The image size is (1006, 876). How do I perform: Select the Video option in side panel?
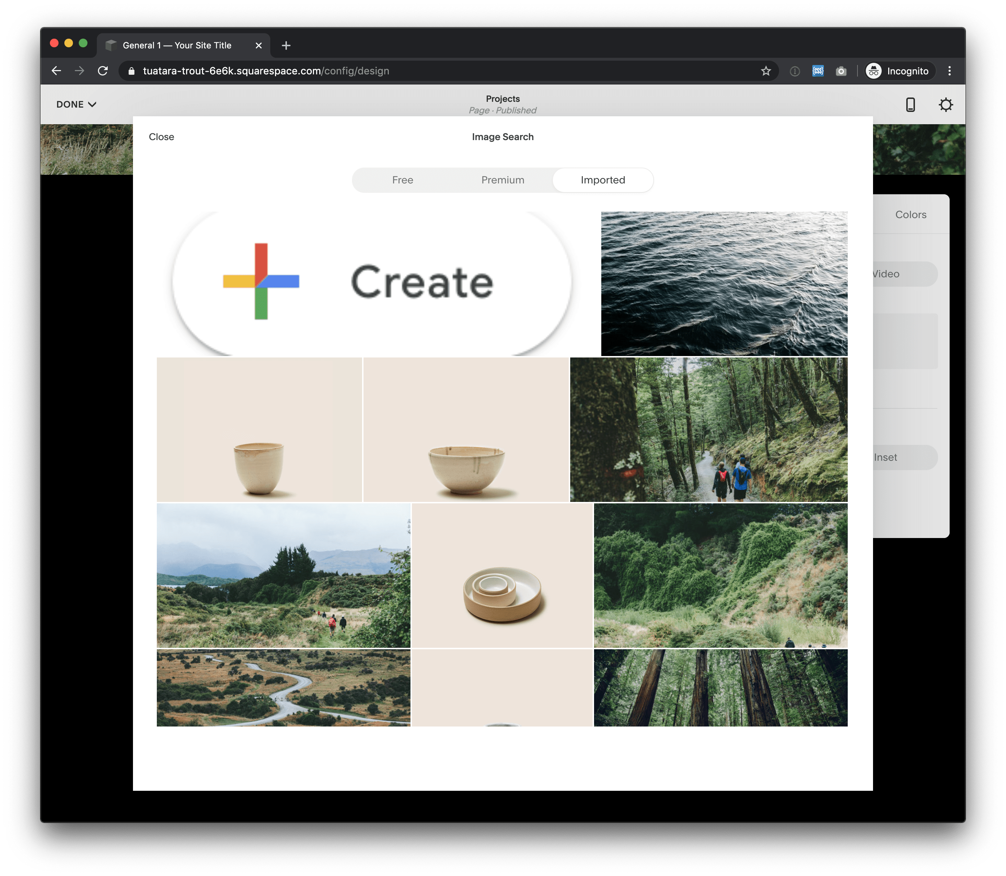pyautogui.click(x=905, y=274)
